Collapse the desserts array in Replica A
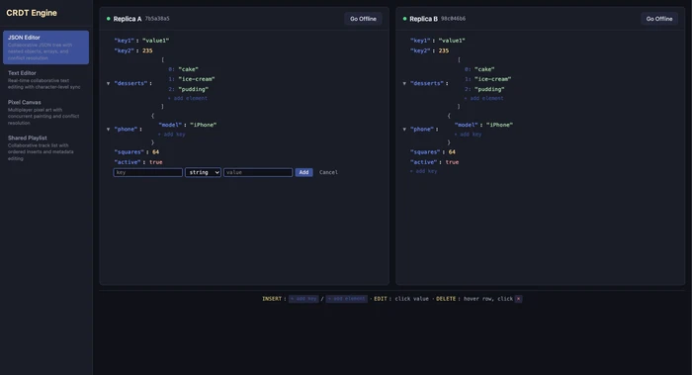The image size is (692, 375). 108,83
